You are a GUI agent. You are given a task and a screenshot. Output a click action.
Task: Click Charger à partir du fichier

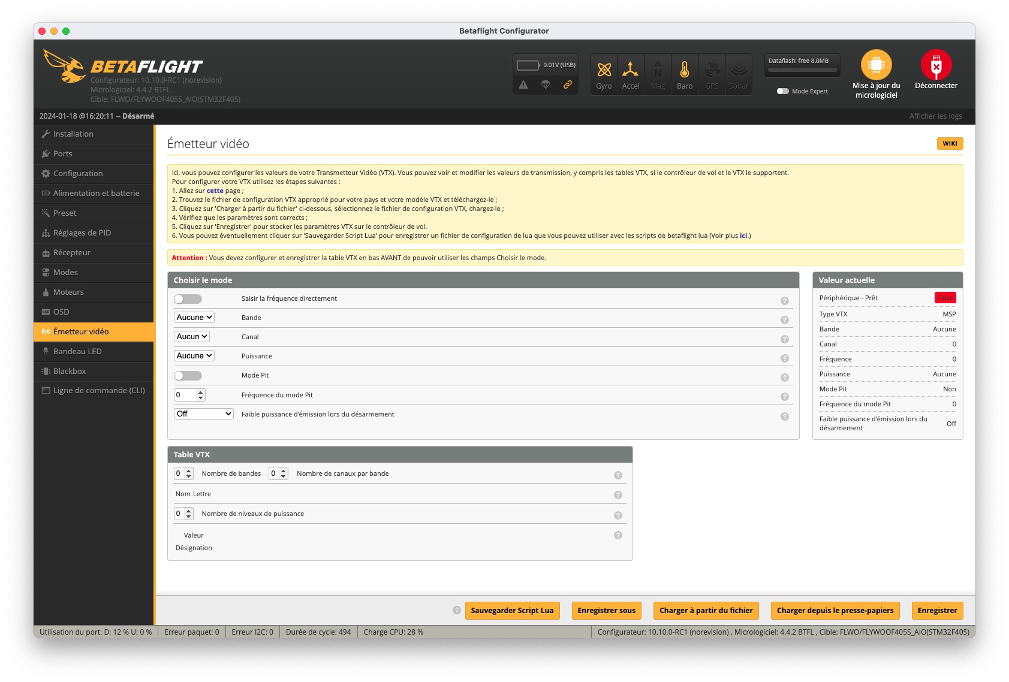tap(706, 611)
